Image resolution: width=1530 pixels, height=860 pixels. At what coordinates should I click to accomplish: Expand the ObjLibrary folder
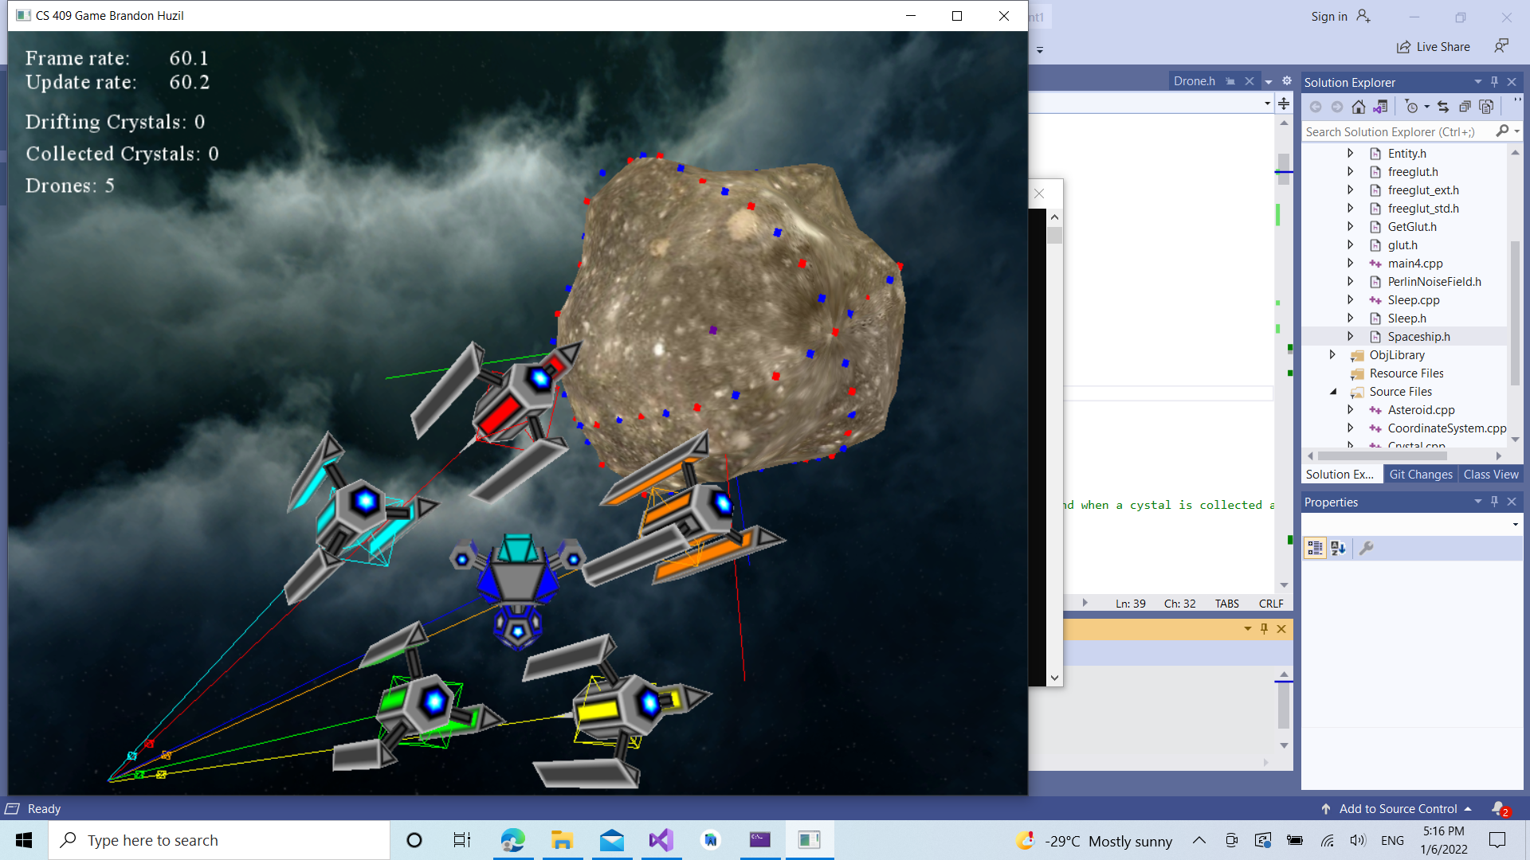[1332, 354]
